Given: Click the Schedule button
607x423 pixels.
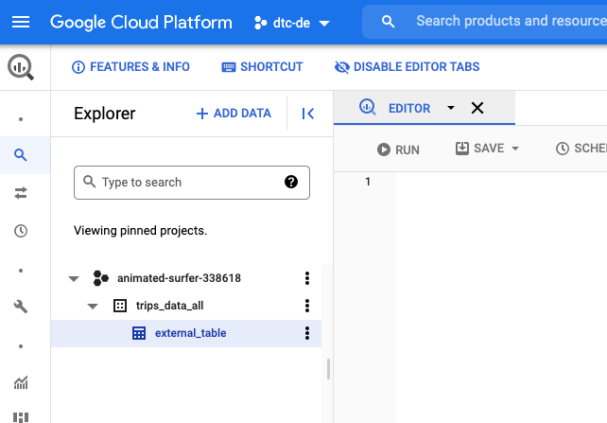Looking at the screenshot, I should point(581,149).
